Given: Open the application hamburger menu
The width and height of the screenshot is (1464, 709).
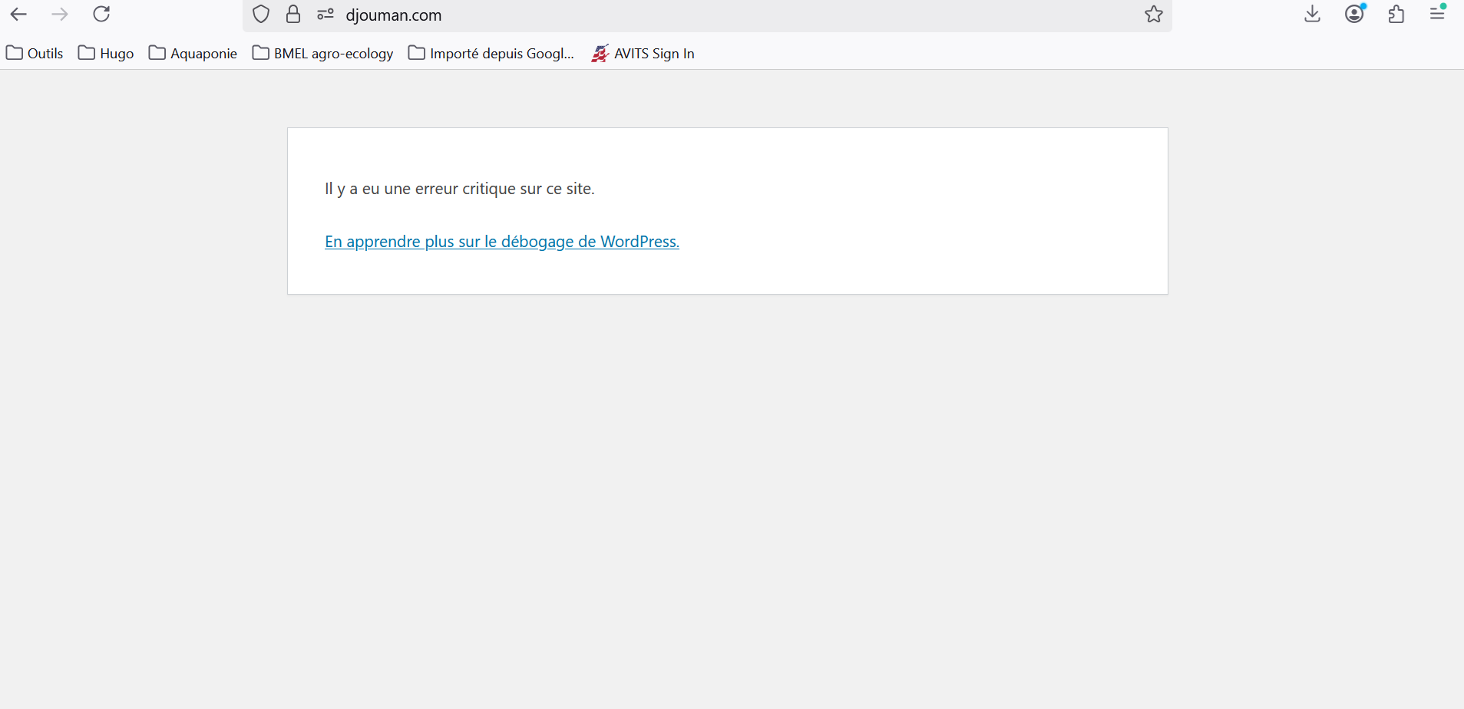Looking at the screenshot, I should [1438, 14].
